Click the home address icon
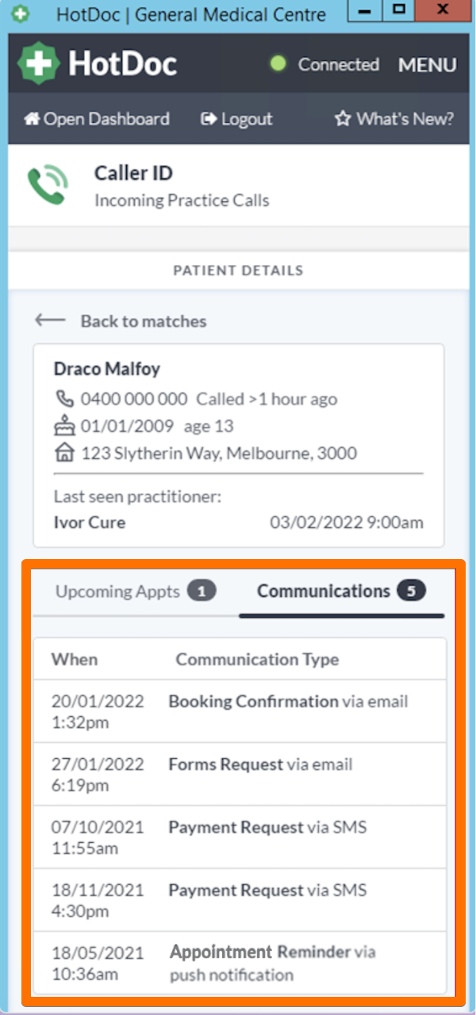This screenshot has height=1015, width=476. (x=64, y=454)
